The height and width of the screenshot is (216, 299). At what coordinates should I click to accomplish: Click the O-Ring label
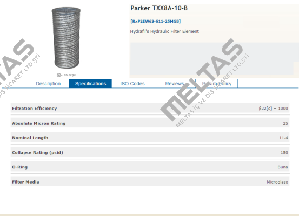[20, 167]
